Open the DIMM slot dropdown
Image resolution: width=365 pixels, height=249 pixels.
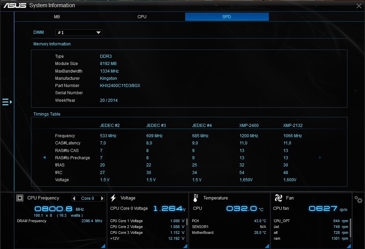click(x=79, y=33)
